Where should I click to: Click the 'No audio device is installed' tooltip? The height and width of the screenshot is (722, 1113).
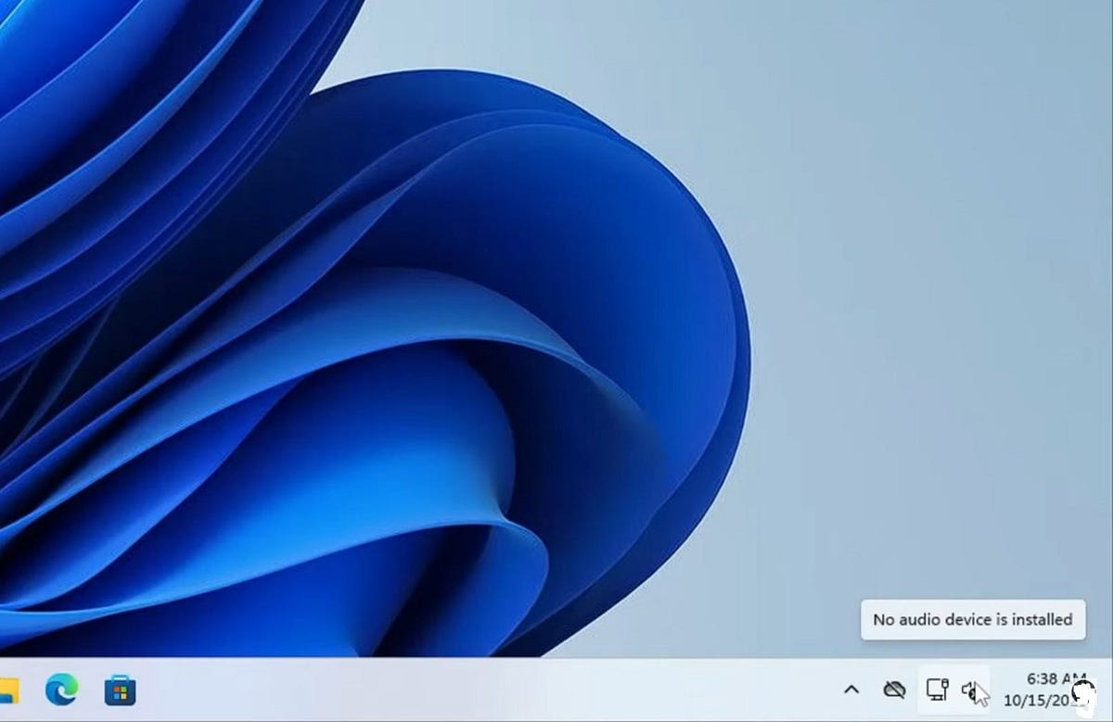click(972, 619)
